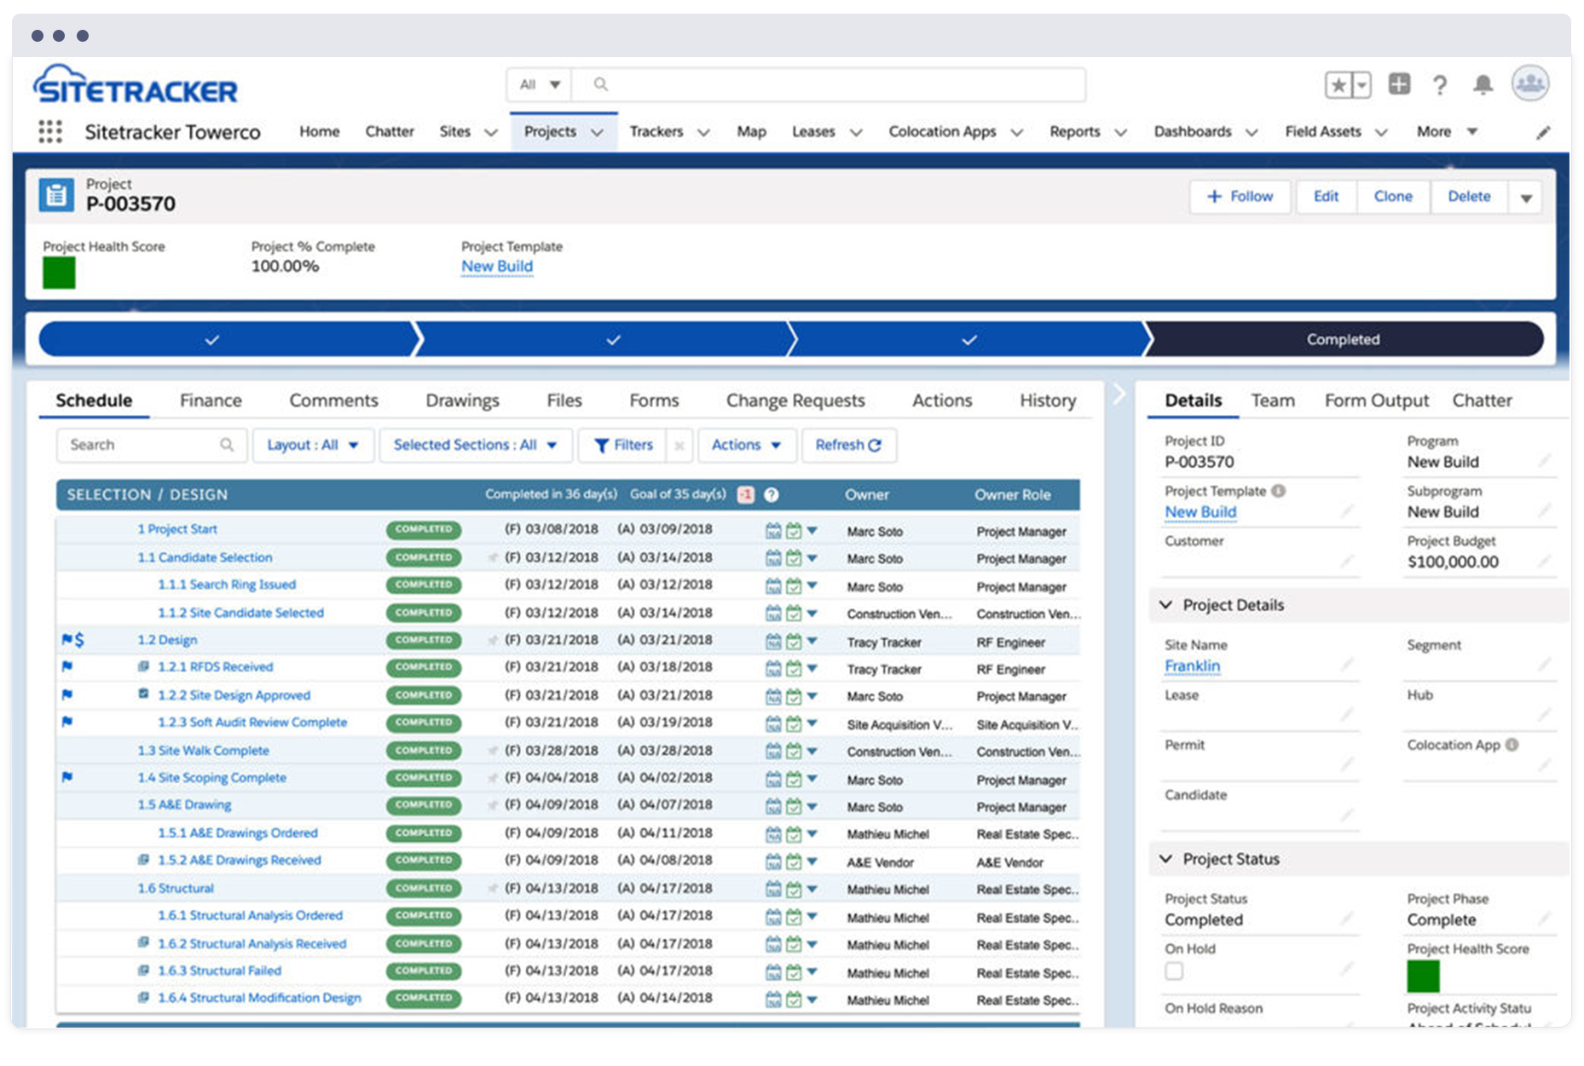Click checklist icon beside 1.2.2 Site Design Approved

tap(144, 694)
